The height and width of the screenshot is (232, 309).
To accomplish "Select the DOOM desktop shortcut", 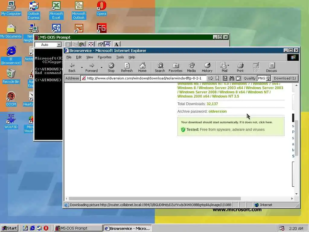I will [x=11, y=99].
